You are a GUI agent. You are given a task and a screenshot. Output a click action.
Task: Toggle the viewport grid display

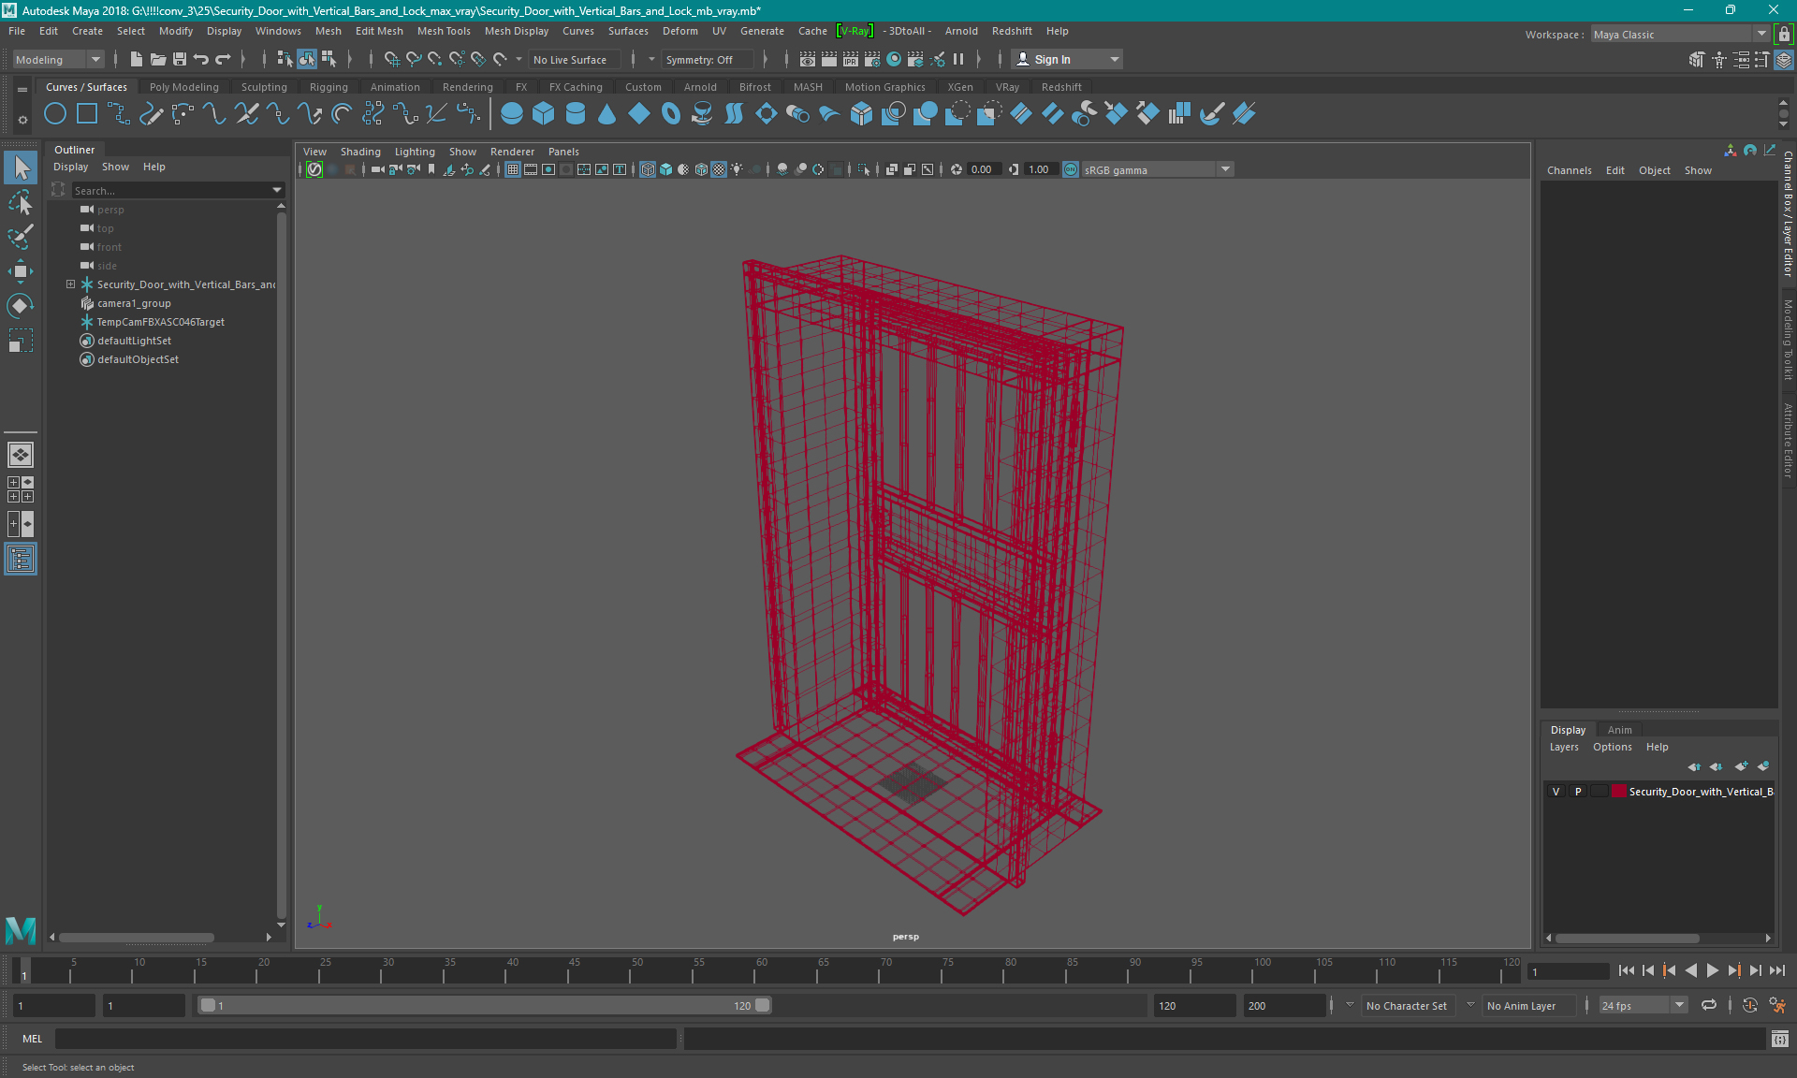tap(513, 169)
